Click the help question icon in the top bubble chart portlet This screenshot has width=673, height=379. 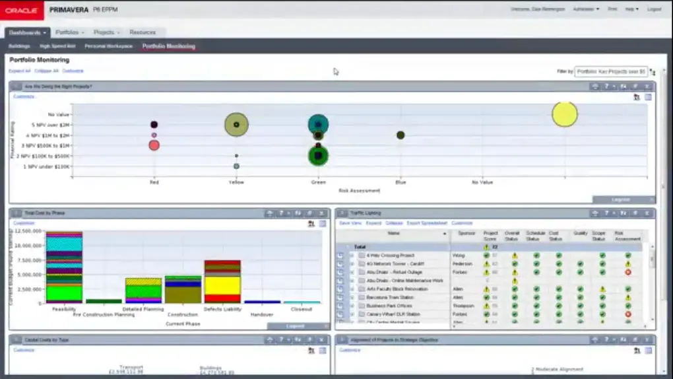click(x=606, y=86)
